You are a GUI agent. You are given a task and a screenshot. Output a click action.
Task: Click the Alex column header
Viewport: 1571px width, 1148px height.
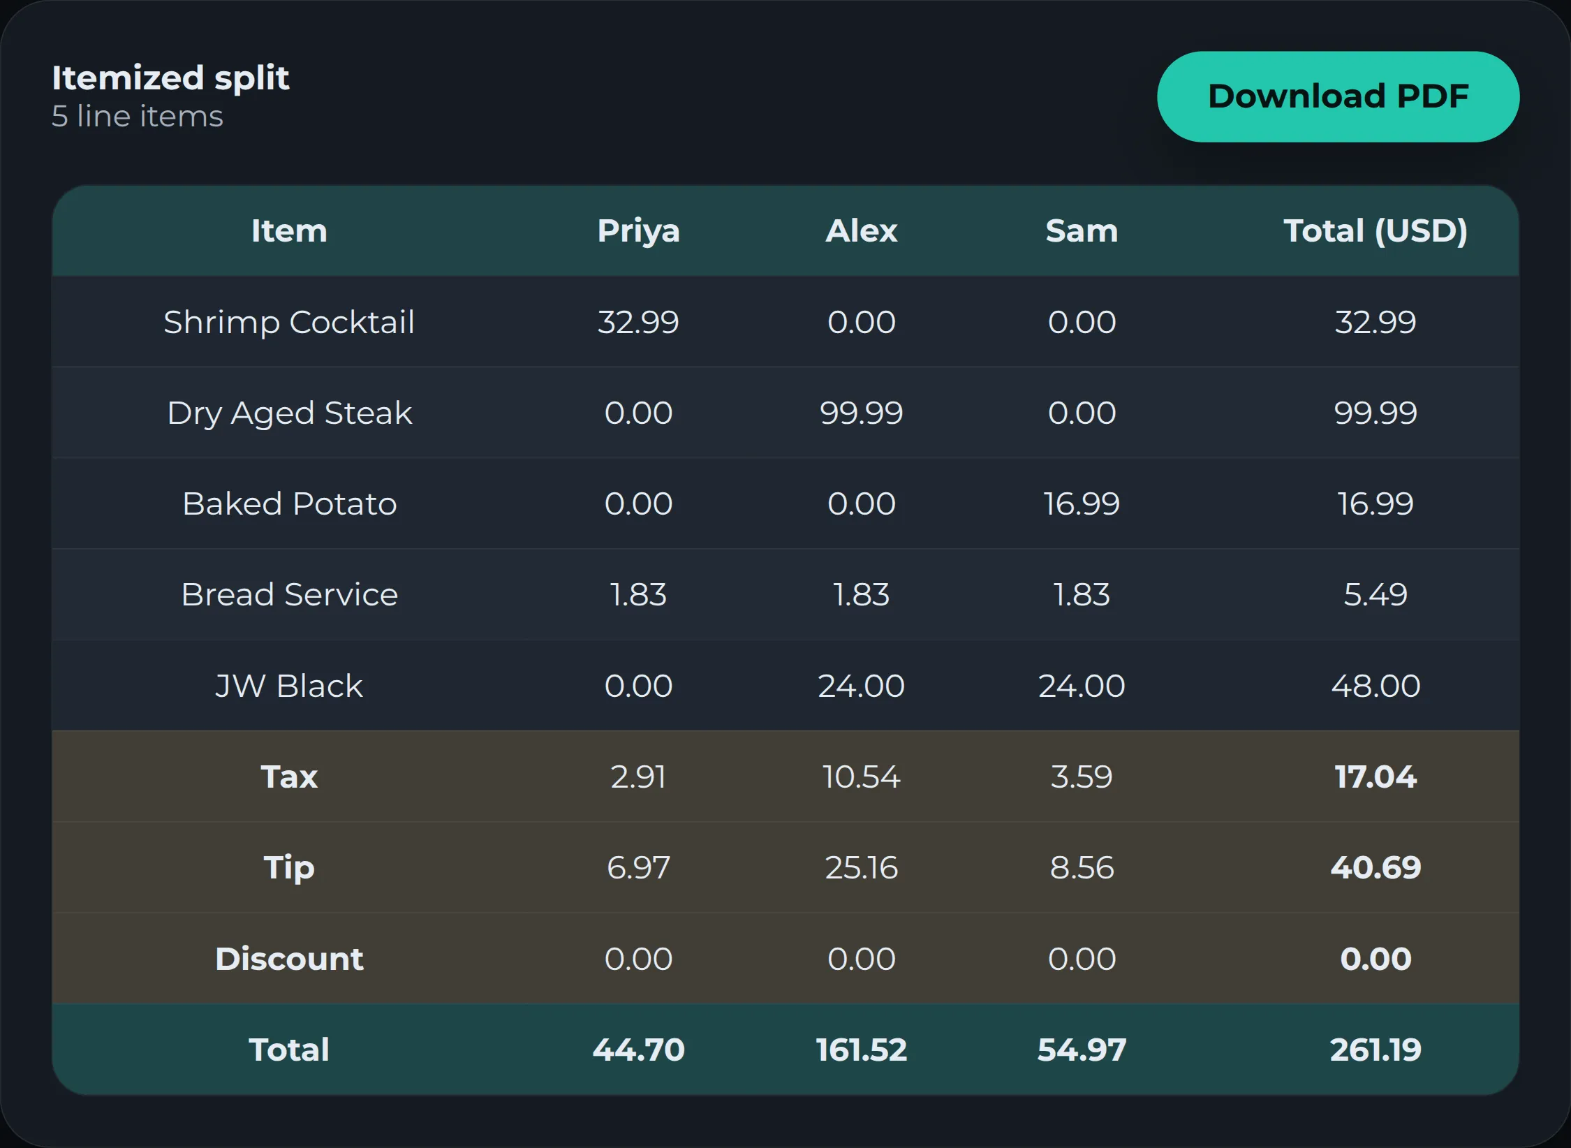[x=861, y=230]
